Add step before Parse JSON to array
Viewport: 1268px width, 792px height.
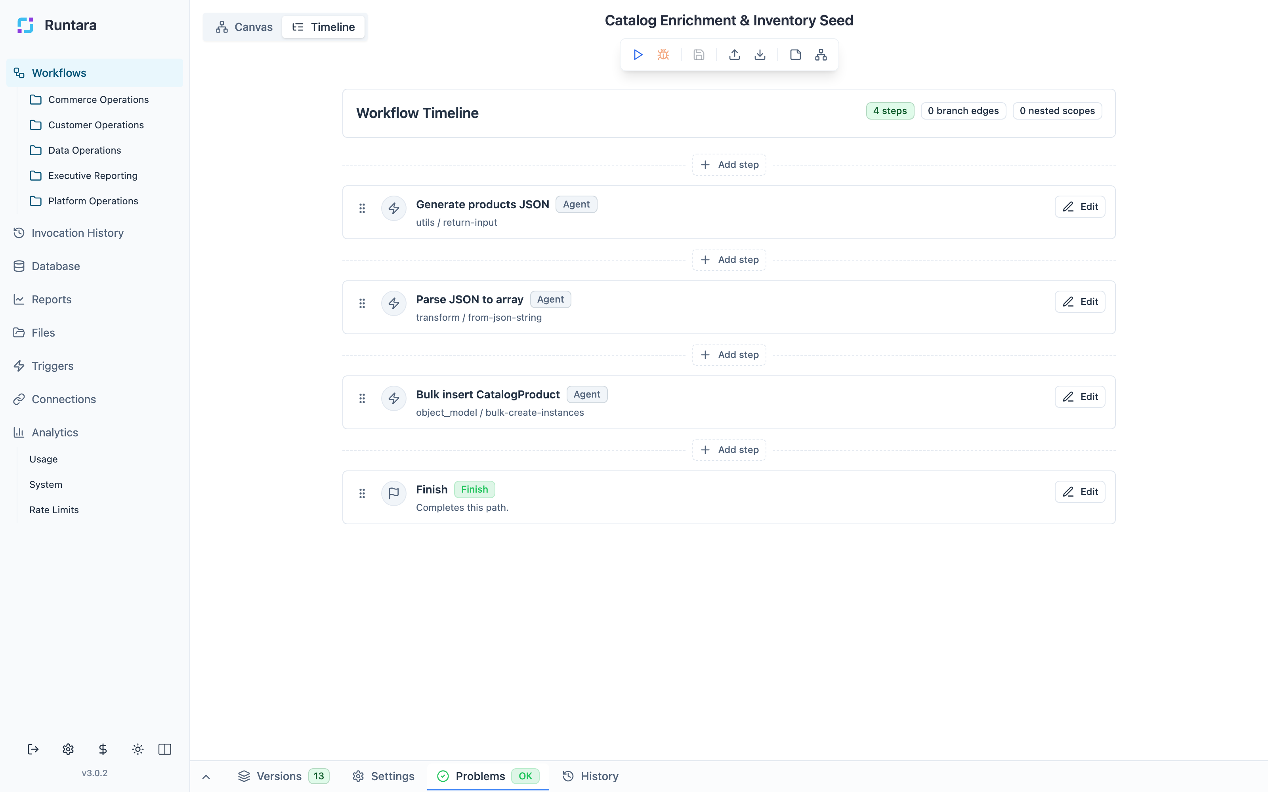729,260
